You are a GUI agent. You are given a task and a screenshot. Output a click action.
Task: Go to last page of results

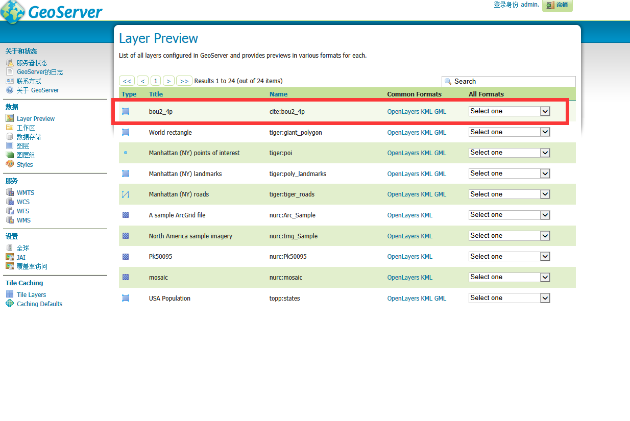(x=184, y=81)
